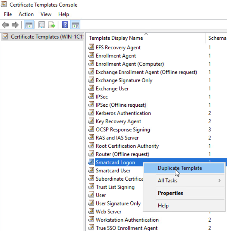227x231 pixels.
Task: Choose Duplicate Template from context menu
Action: [x=184, y=168]
